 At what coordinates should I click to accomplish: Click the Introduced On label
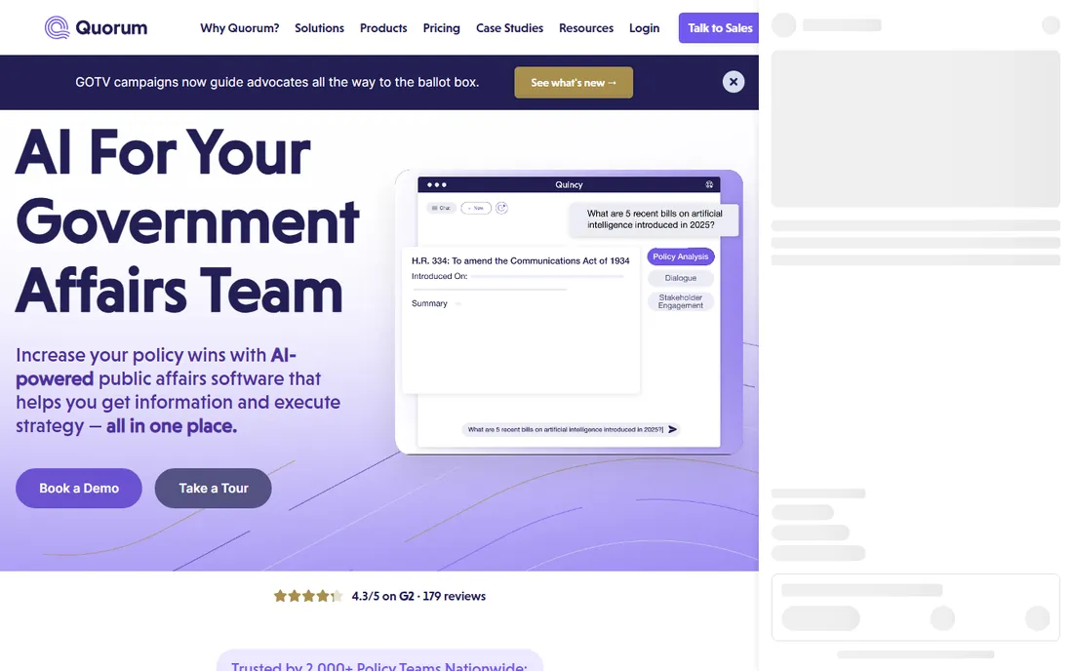pos(439,276)
